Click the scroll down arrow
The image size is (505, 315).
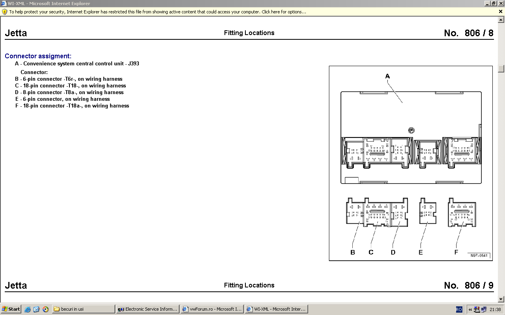pyautogui.click(x=501, y=299)
